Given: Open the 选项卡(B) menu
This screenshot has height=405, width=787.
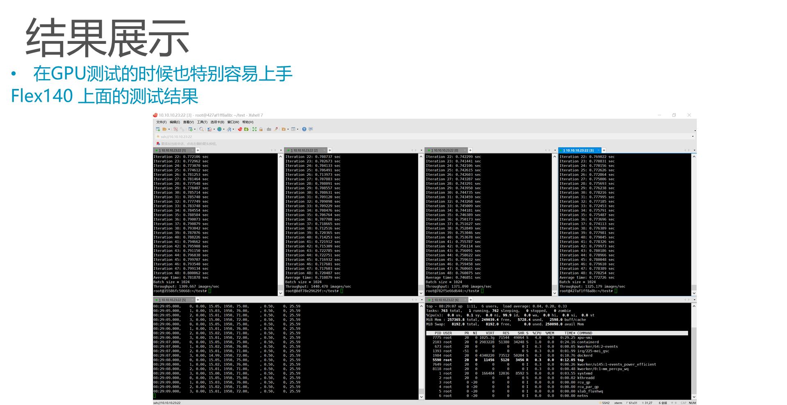Looking at the screenshot, I should 218,122.
